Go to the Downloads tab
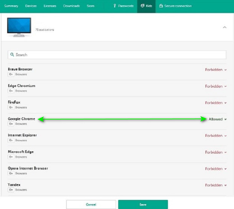 tap(71, 6)
